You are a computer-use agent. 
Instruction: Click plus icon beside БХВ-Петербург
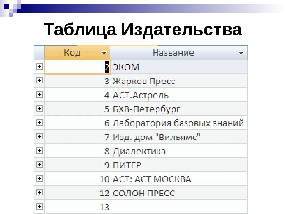pyautogui.click(x=39, y=108)
